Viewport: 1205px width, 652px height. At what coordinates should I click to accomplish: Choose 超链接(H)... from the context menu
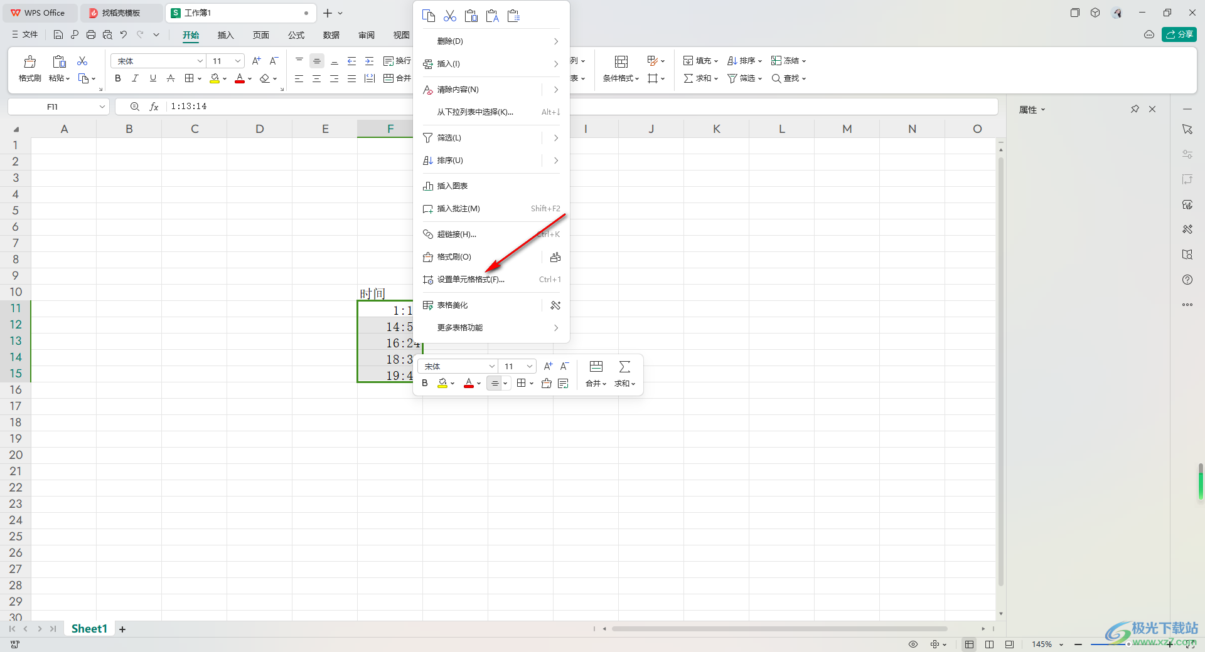point(491,234)
